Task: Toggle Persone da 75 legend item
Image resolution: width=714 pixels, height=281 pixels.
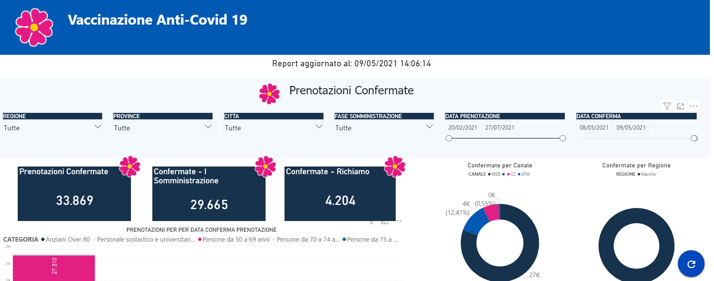Action: click(370, 239)
